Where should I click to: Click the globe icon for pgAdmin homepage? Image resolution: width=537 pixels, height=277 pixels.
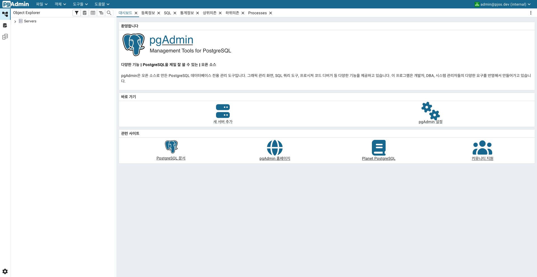[275, 148]
